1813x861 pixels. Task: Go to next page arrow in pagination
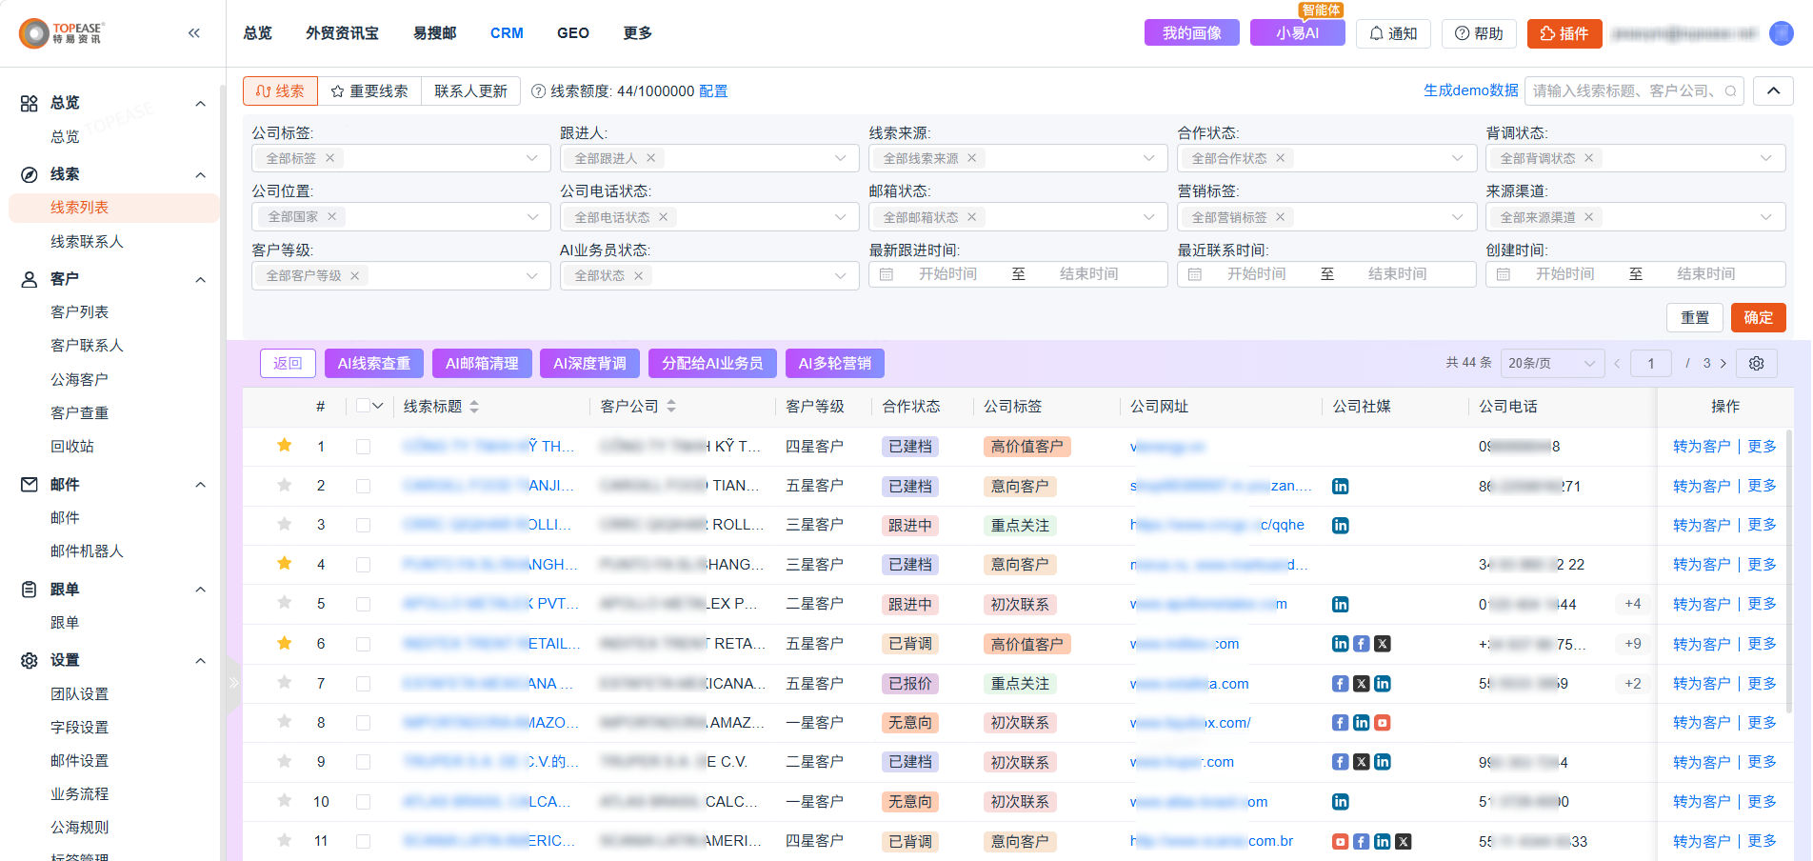(1723, 363)
